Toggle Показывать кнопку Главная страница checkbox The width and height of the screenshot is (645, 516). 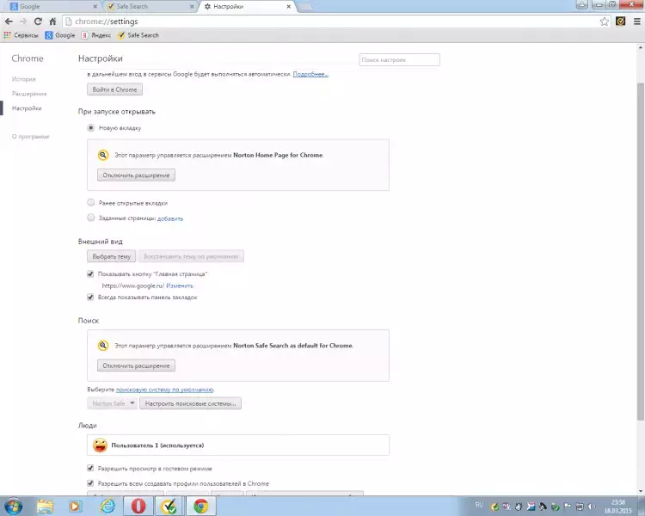coord(90,273)
